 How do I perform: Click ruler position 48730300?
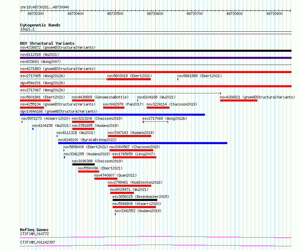pos(36,14)
